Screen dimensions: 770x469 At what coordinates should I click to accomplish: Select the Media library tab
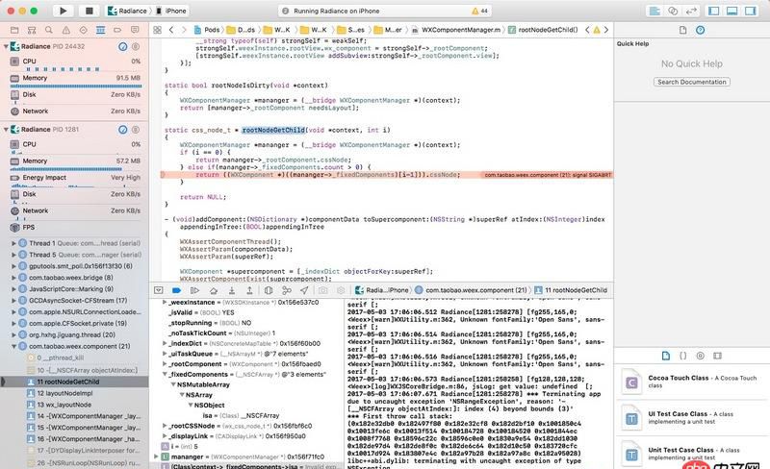point(717,356)
